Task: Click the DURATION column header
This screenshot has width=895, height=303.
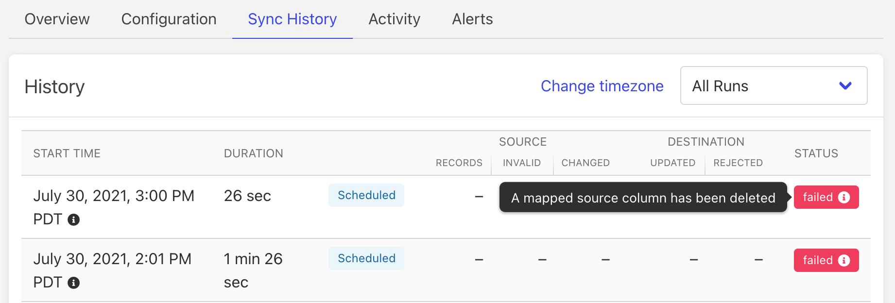Action: tap(253, 153)
